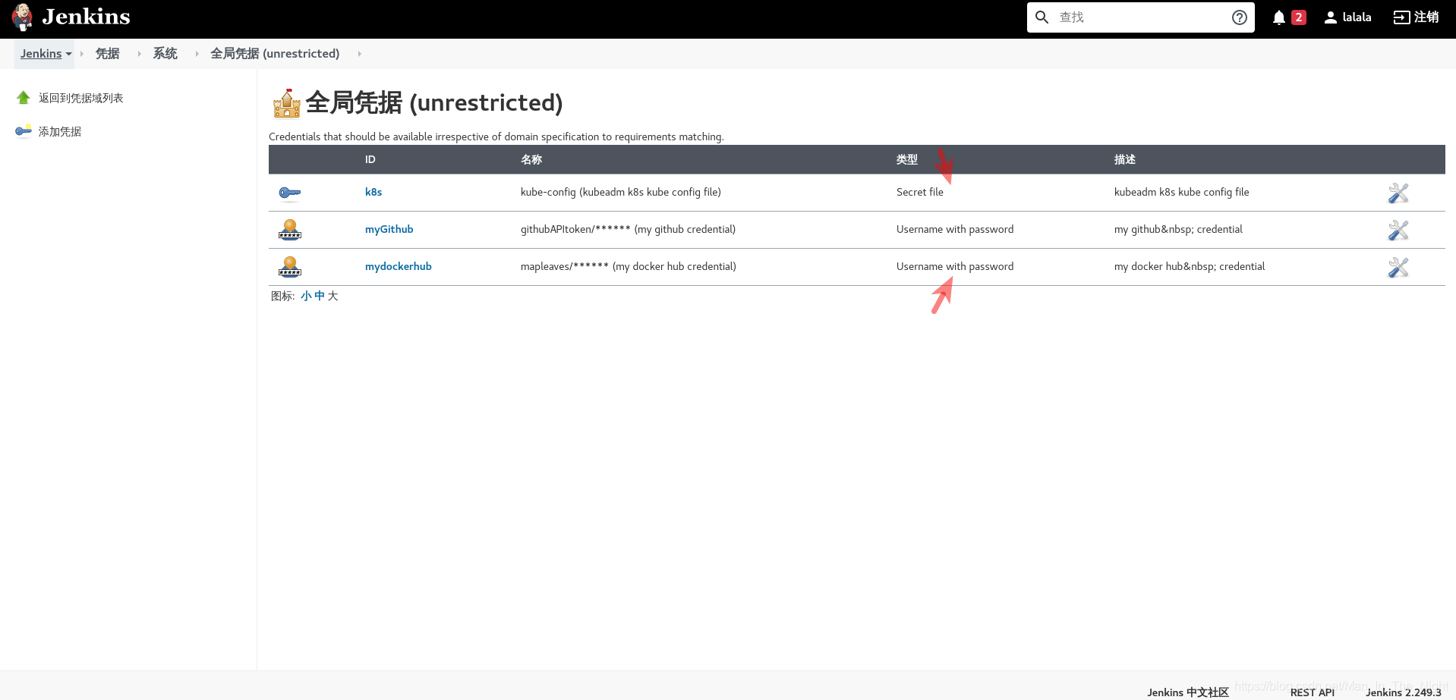This screenshot has height=700, width=1456.
Task: Click the kube-config name cell
Action: [621, 192]
